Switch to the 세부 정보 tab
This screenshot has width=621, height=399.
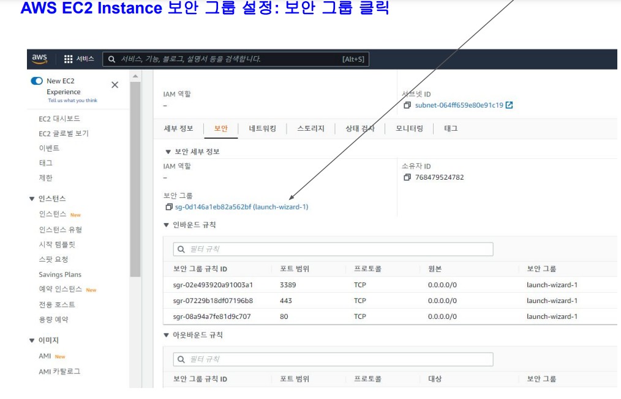(x=179, y=128)
